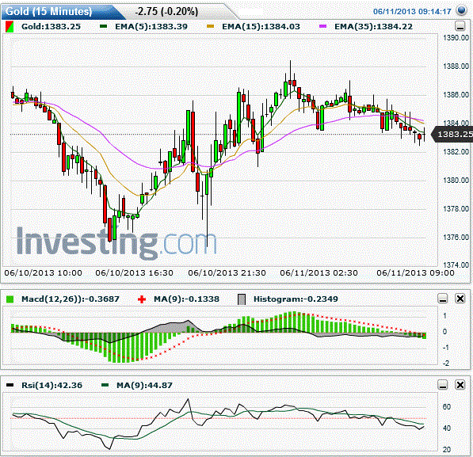Collapse the MACD indicator panel

[443, 299]
